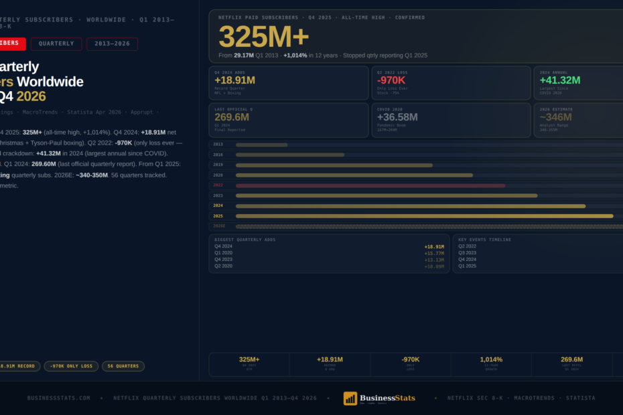Click the footer 'NETFLIX QUARTERLY SUBSCRIBERS WORLDWIDE' text
Viewport: 623px width, 415px height.
click(x=215, y=398)
